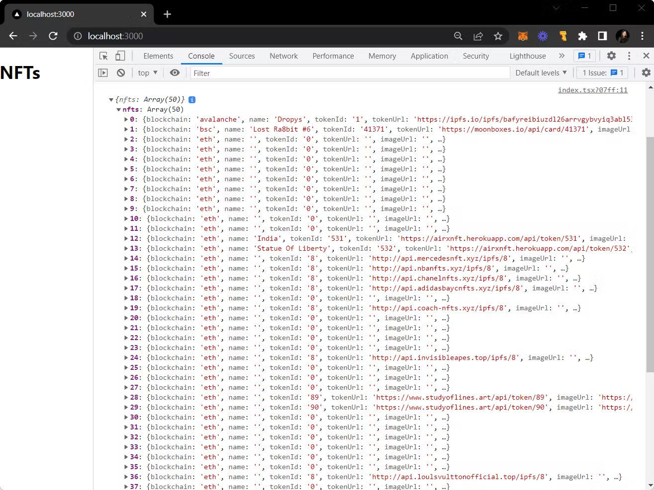
Task: Open the Chrome extensions puzzle icon
Action: (x=582, y=36)
